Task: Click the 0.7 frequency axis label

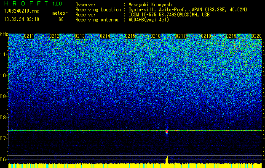Action: tap(4, 139)
